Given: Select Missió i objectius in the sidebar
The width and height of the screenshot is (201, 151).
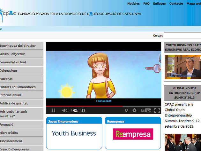Looking at the screenshot, I should 22,54.
